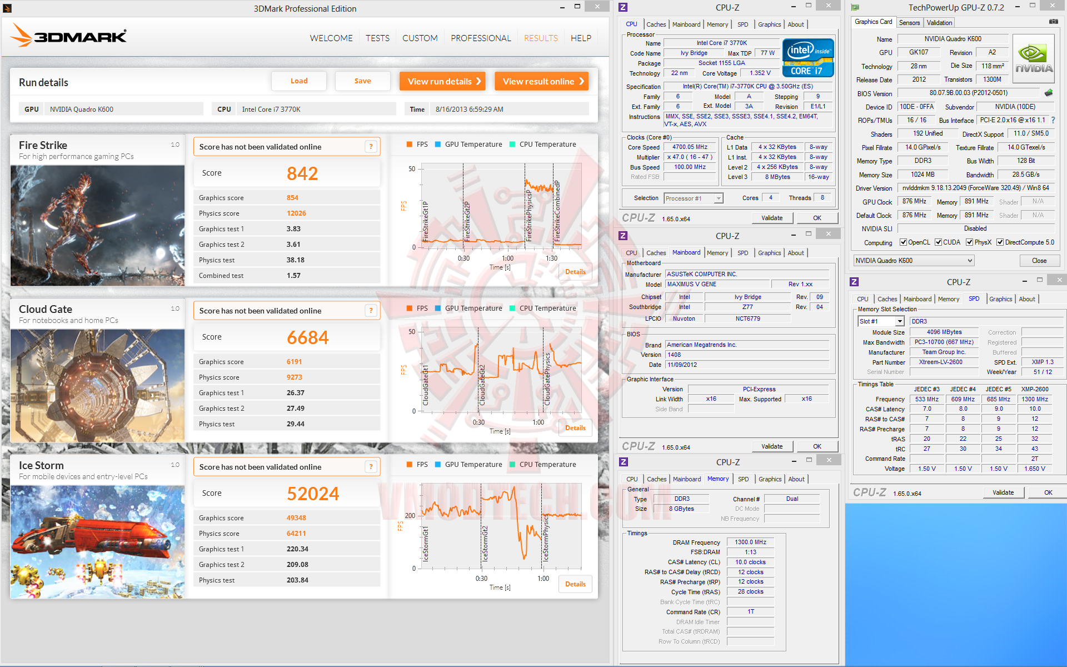Open Cloud Gate Details link
This screenshot has width=1067, height=667.
[x=575, y=428]
